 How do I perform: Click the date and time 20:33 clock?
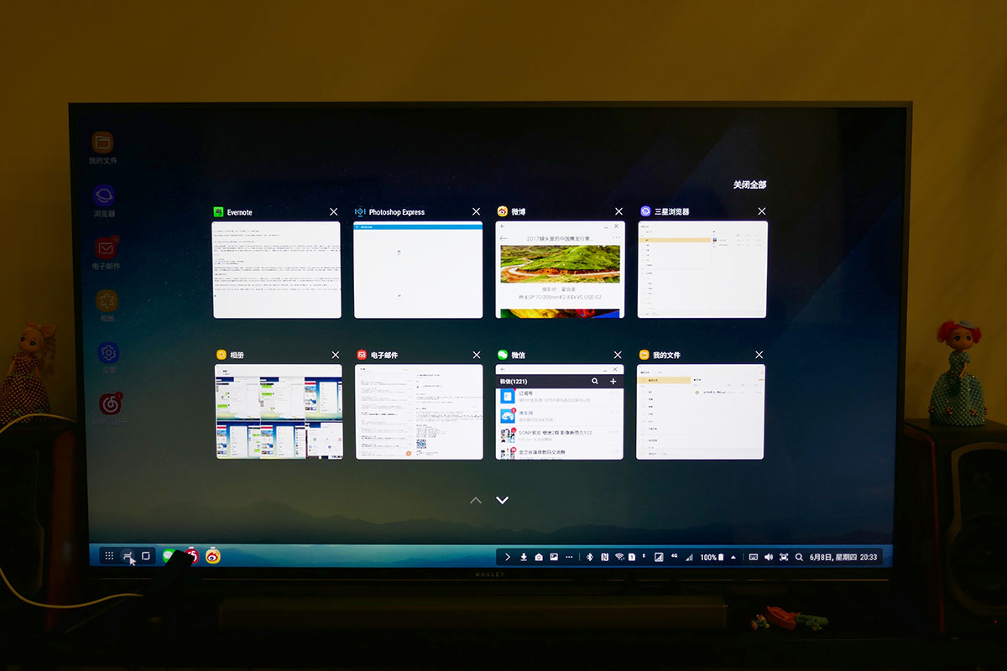(x=843, y=557)
